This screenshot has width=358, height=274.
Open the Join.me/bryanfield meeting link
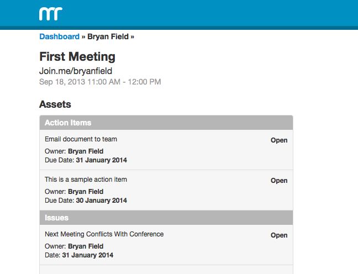(76, 71)
